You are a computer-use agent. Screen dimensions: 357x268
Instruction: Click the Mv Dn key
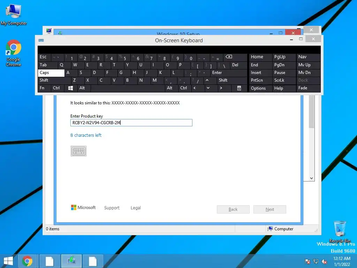pyautogui.click(x=308, y=73)
